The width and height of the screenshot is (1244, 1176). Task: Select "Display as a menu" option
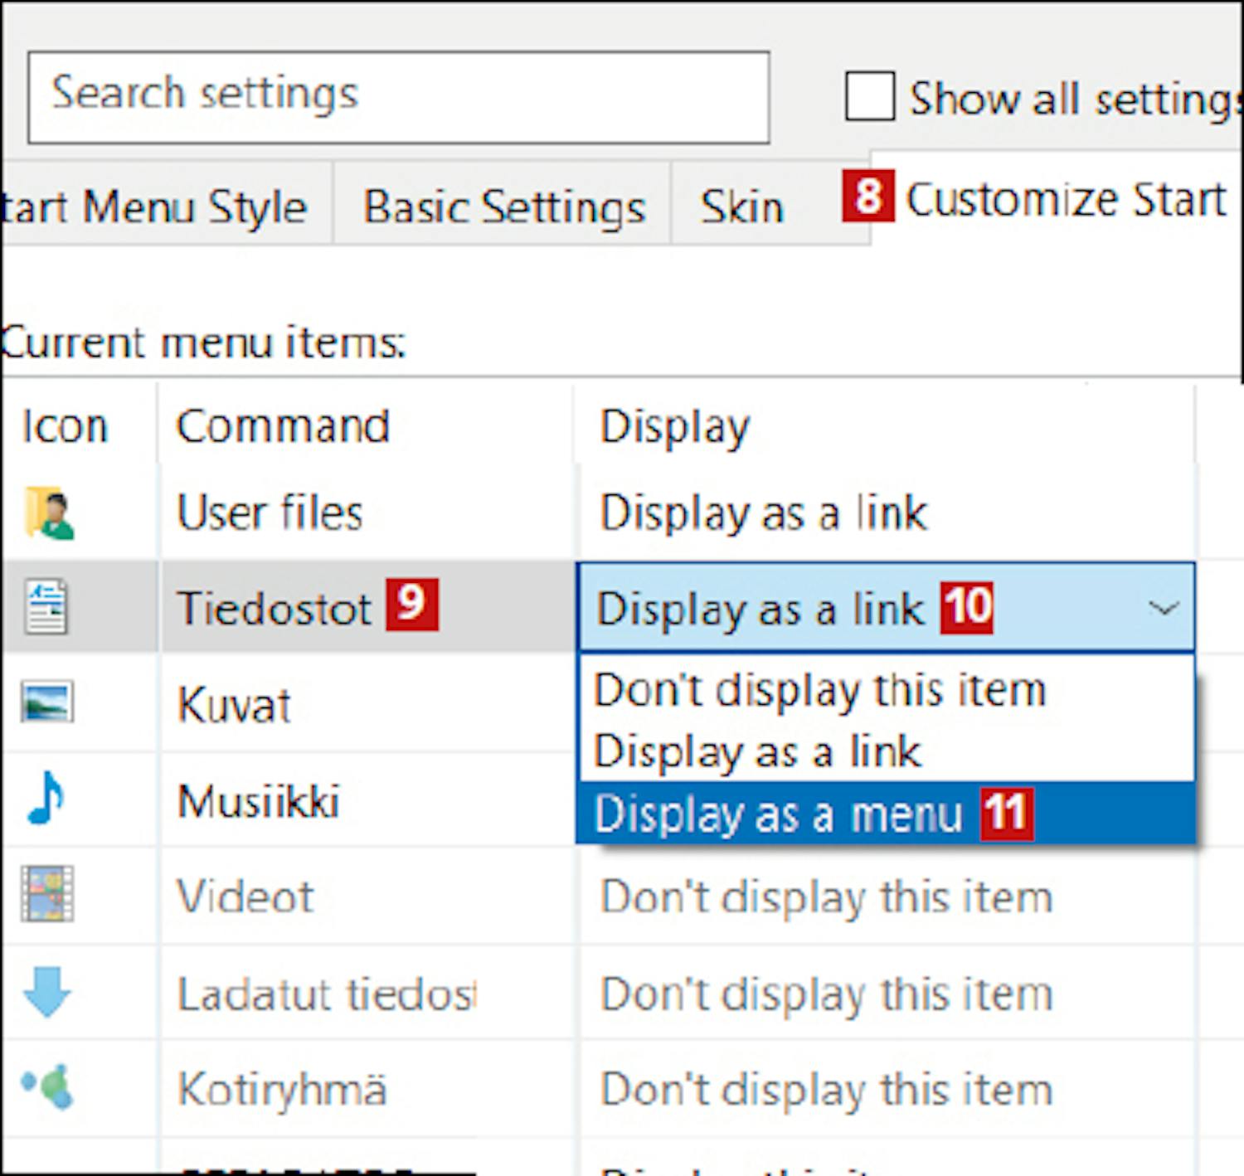778,814
